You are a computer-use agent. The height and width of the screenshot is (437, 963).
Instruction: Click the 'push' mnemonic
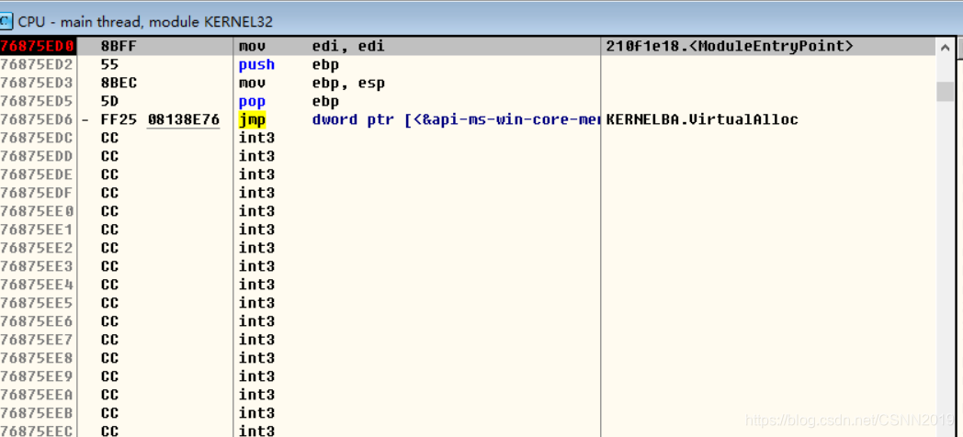tap(256, 64)
